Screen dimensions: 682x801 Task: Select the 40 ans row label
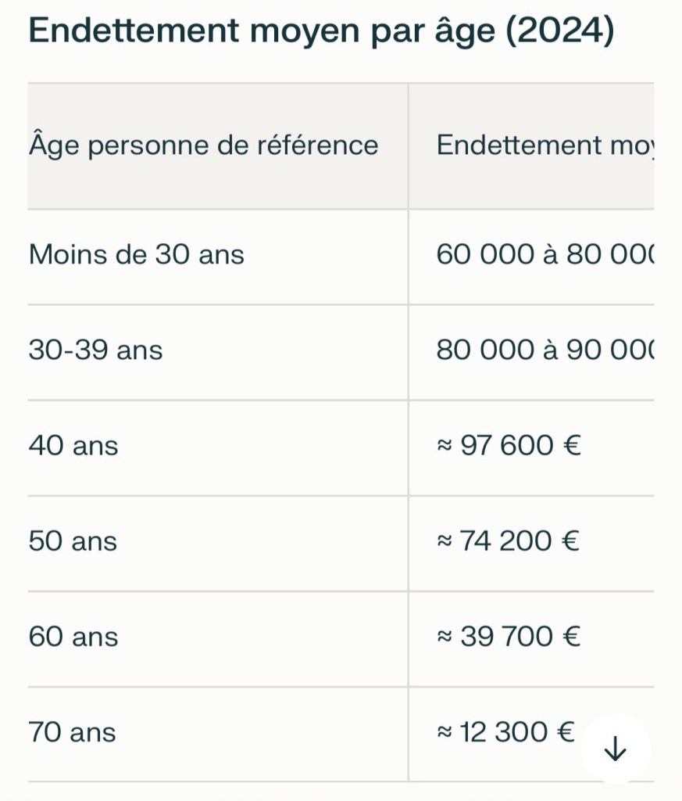tap(73, 446)
